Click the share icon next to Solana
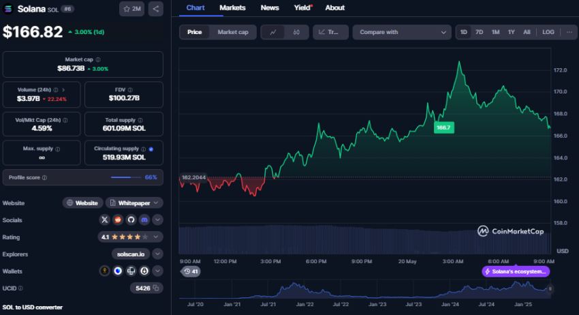The height and width of the screenshot is (315, 579). 156,9
